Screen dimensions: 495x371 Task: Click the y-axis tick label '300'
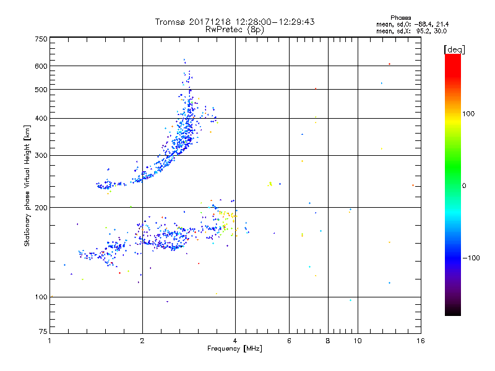point(41,156)
